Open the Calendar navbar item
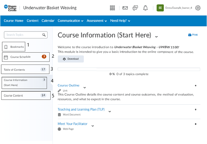 tap(48, 21)
